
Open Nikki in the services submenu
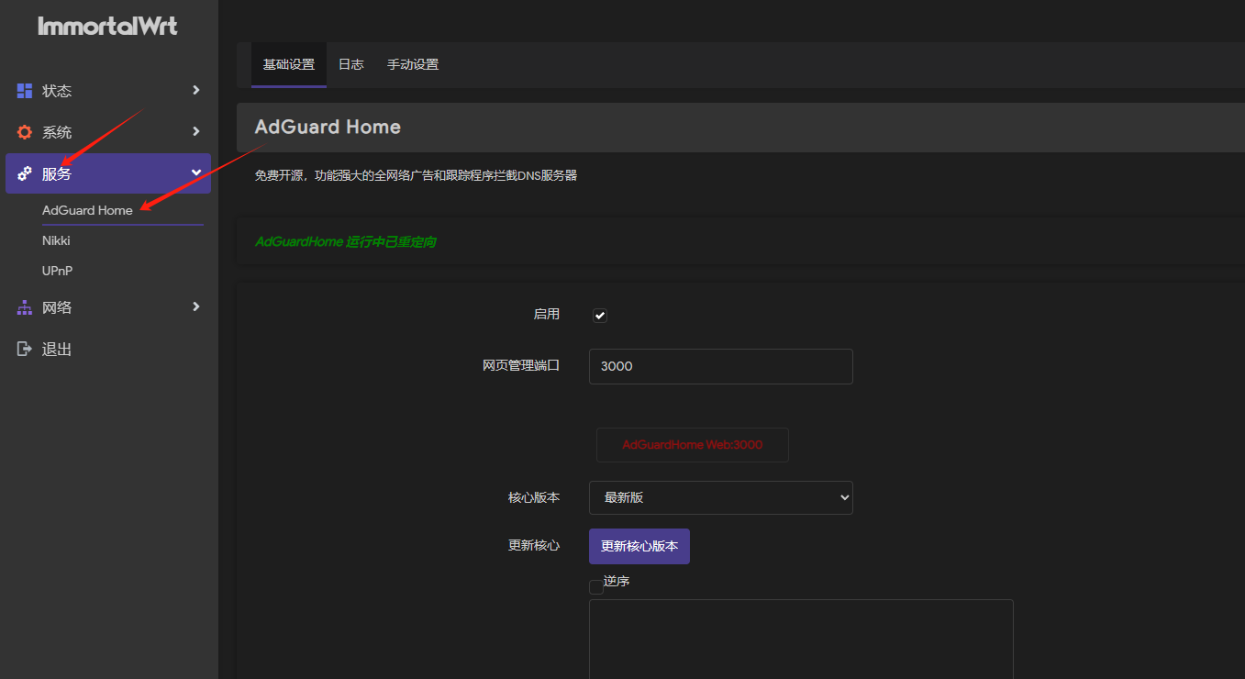pyautogui.click(x=56, y=240)
